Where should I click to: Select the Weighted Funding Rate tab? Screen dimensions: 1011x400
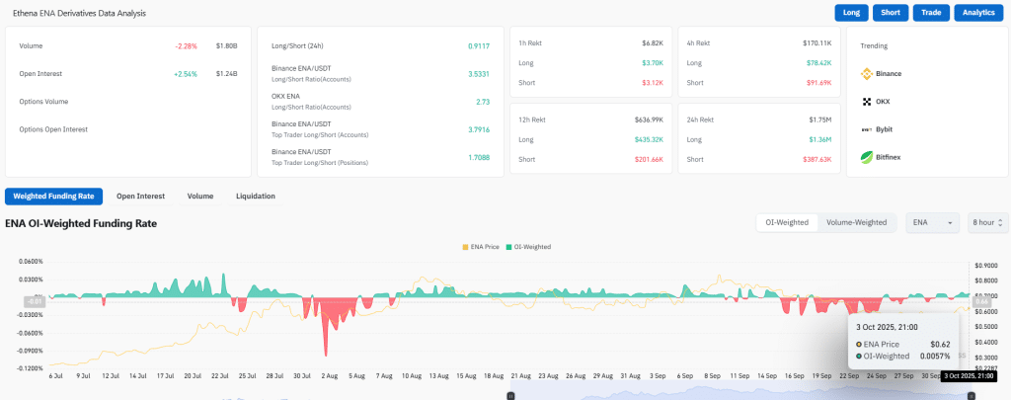tap(53, 196)
